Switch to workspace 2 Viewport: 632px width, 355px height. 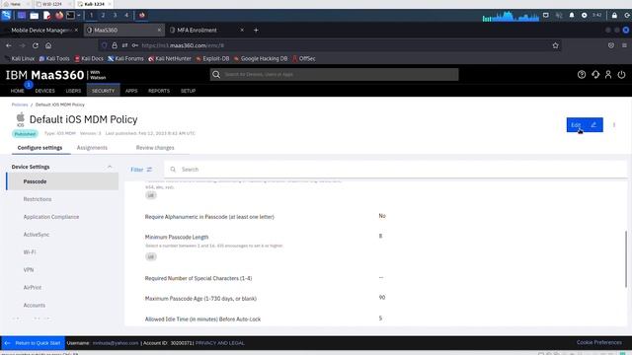(103, 16)
